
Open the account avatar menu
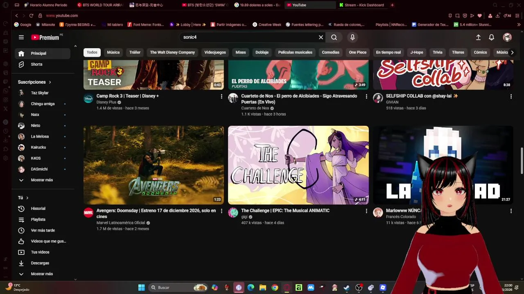tap(507, 37)
